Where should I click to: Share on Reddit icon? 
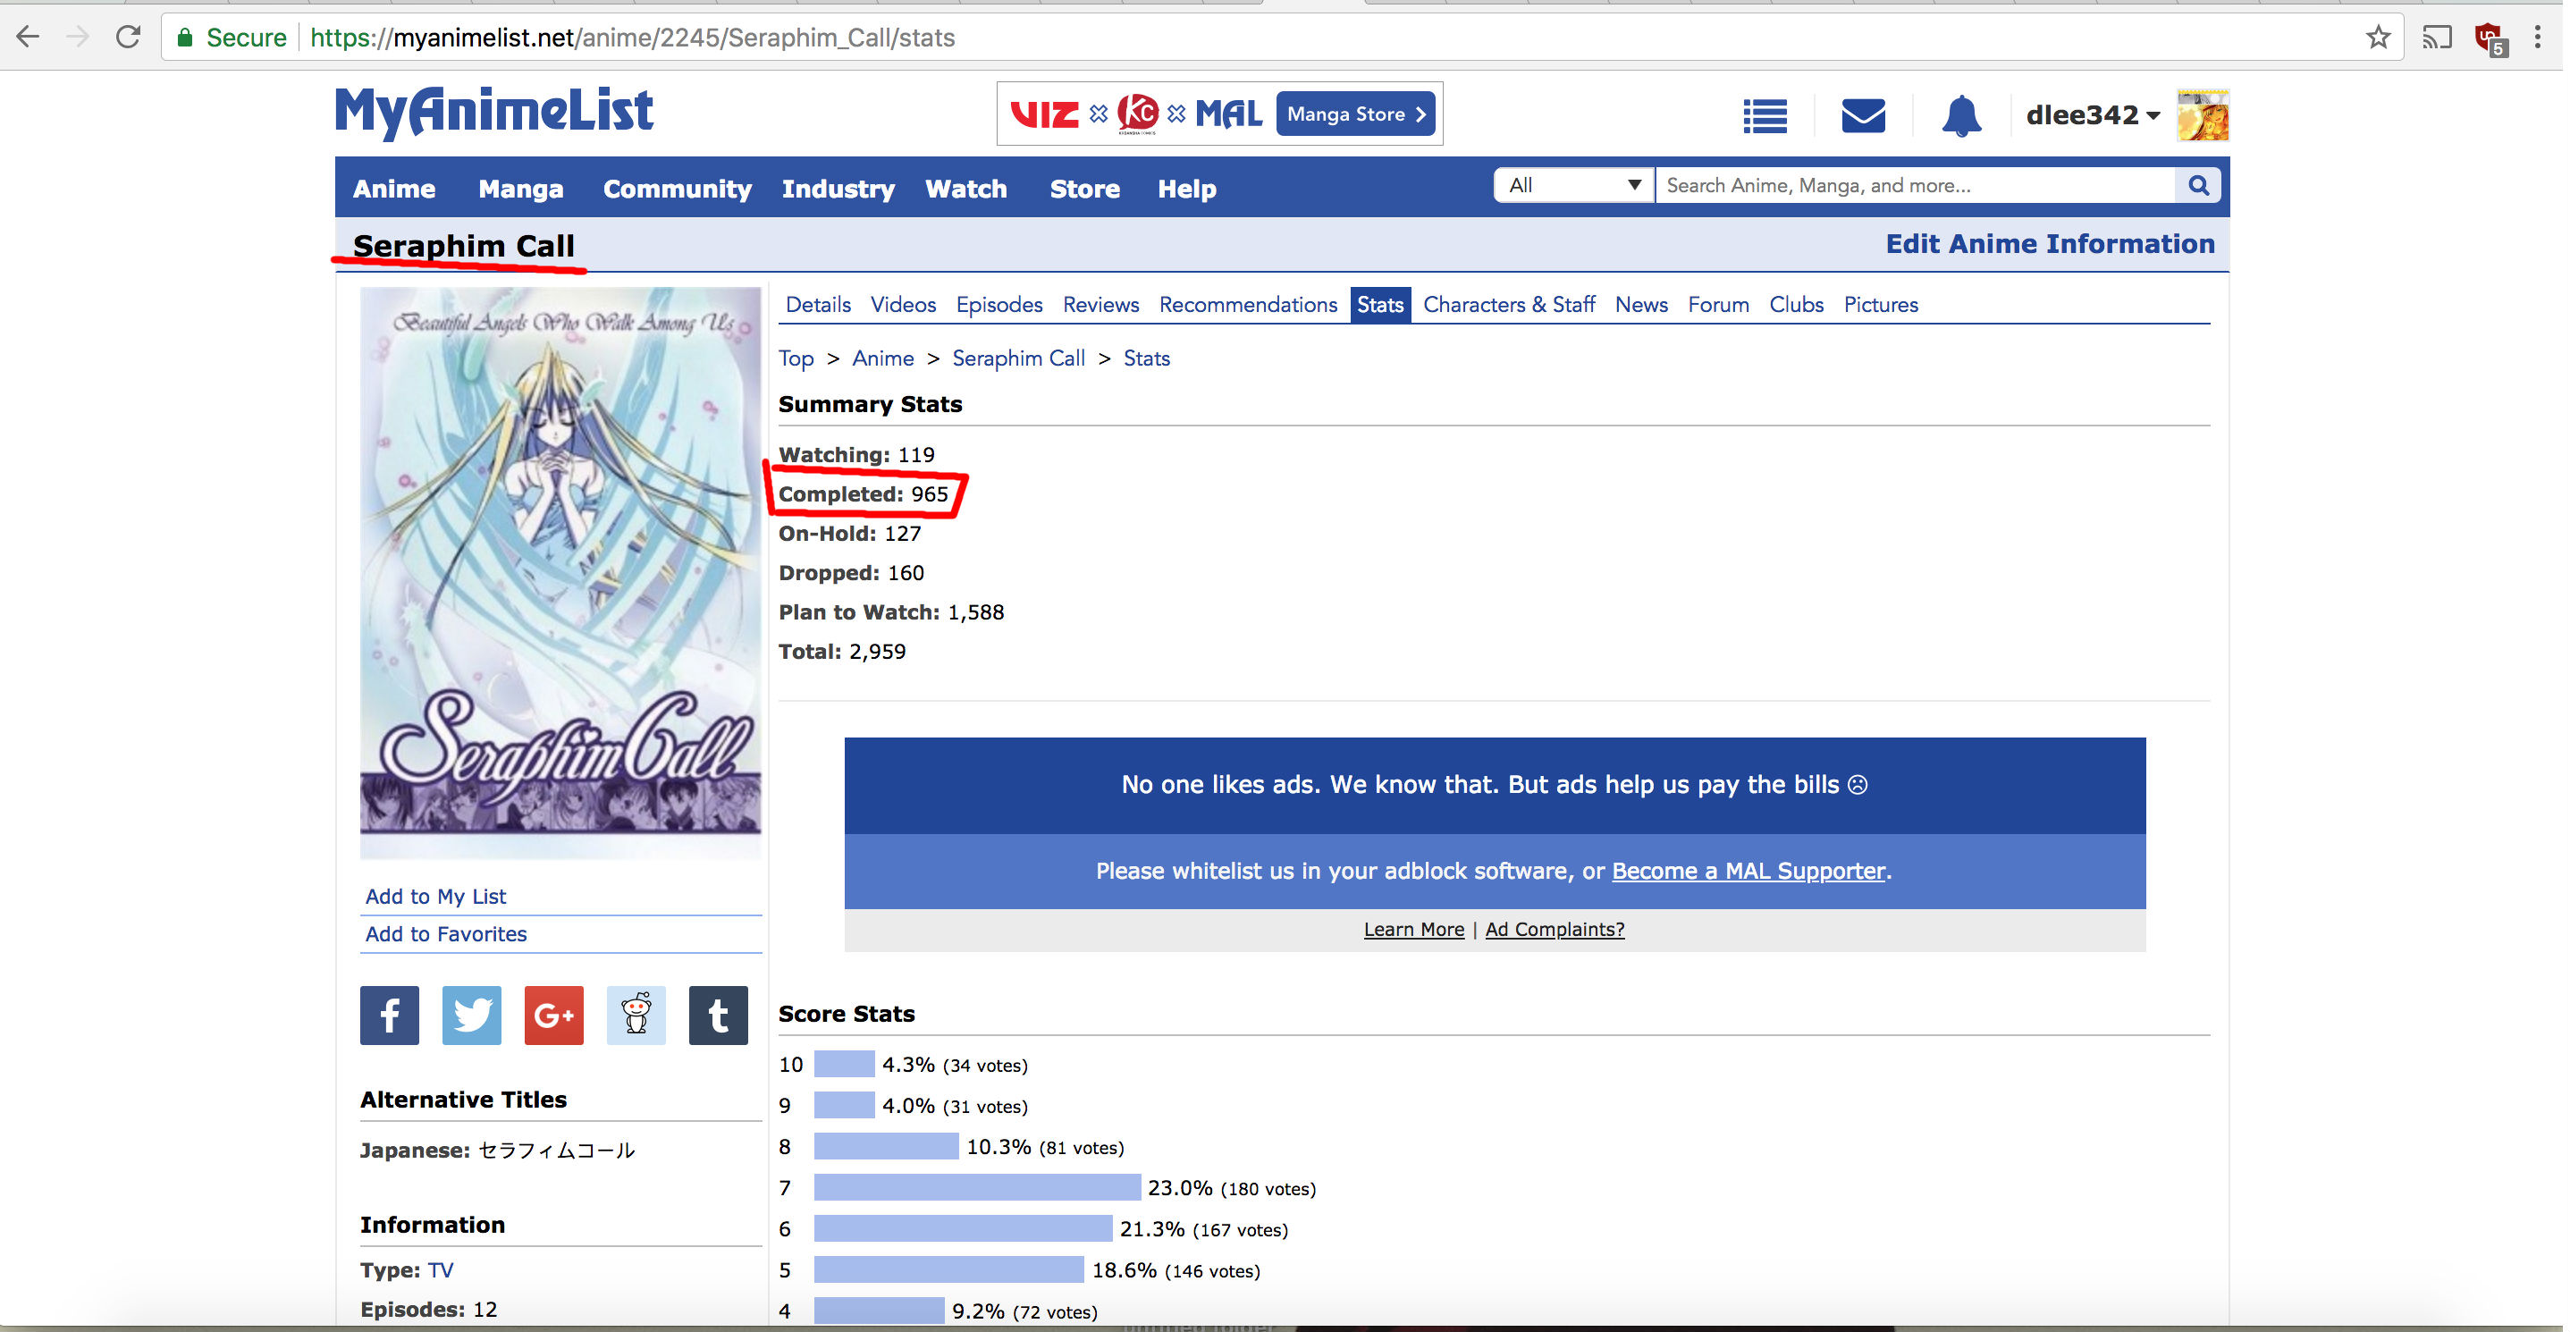(637, 1016)
